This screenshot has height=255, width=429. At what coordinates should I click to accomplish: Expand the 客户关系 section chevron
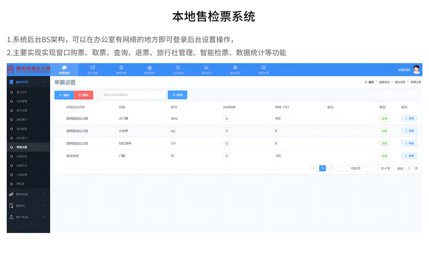point(44,217)
